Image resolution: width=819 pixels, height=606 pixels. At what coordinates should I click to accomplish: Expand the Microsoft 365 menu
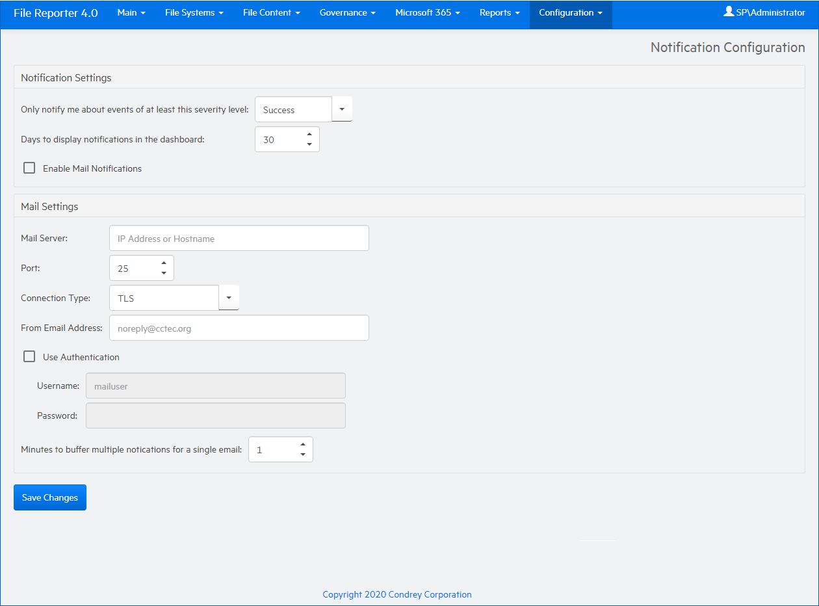click(427, 13)
